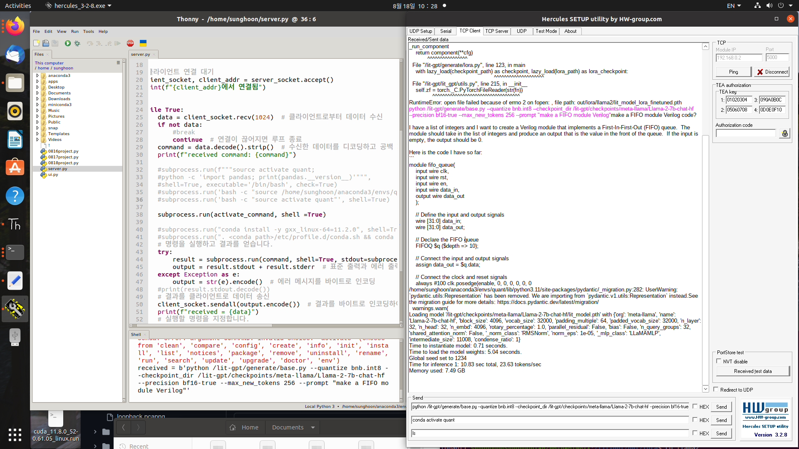Image resolution: width=799 pixels, height=449 pixels.
Task: Open Ubuntu Software from the dock
Action: click(x=15, y=168)
